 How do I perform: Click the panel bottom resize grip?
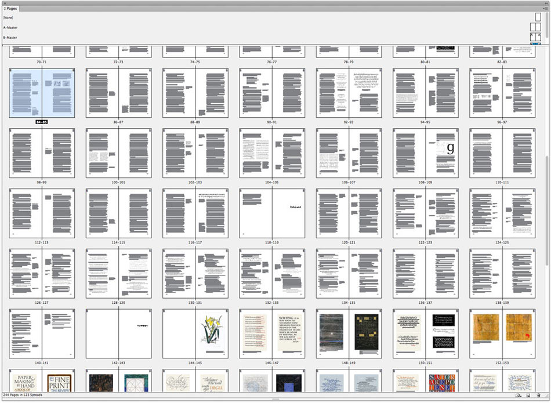(275, 400)
